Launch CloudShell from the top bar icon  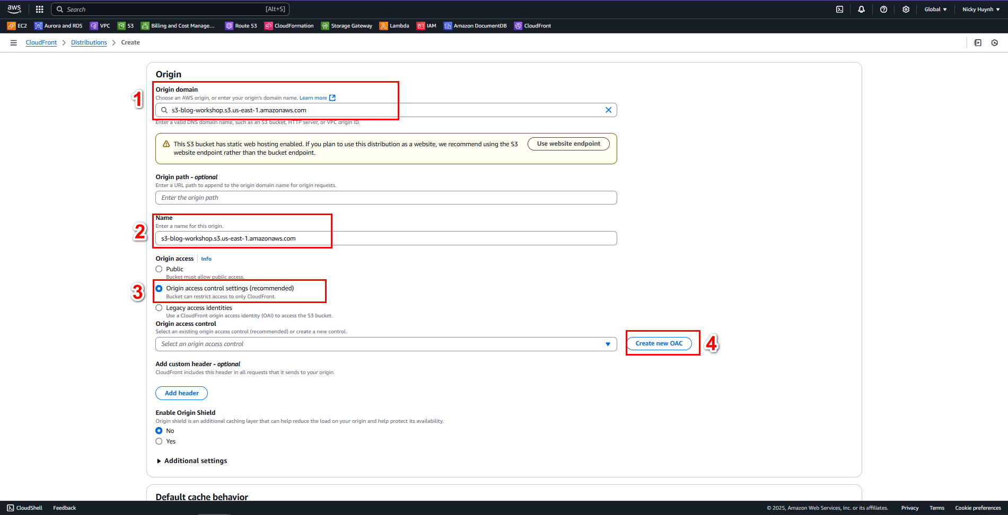click(839, 9)
